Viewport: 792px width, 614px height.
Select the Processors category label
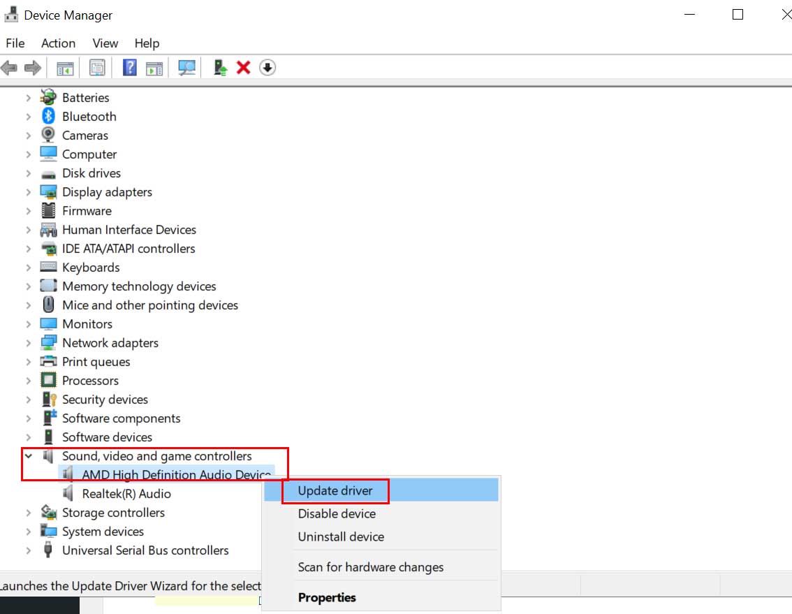[90, 381]
